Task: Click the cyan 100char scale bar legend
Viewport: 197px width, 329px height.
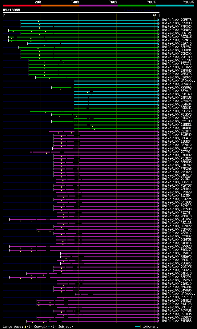Action: click(138, 327)
